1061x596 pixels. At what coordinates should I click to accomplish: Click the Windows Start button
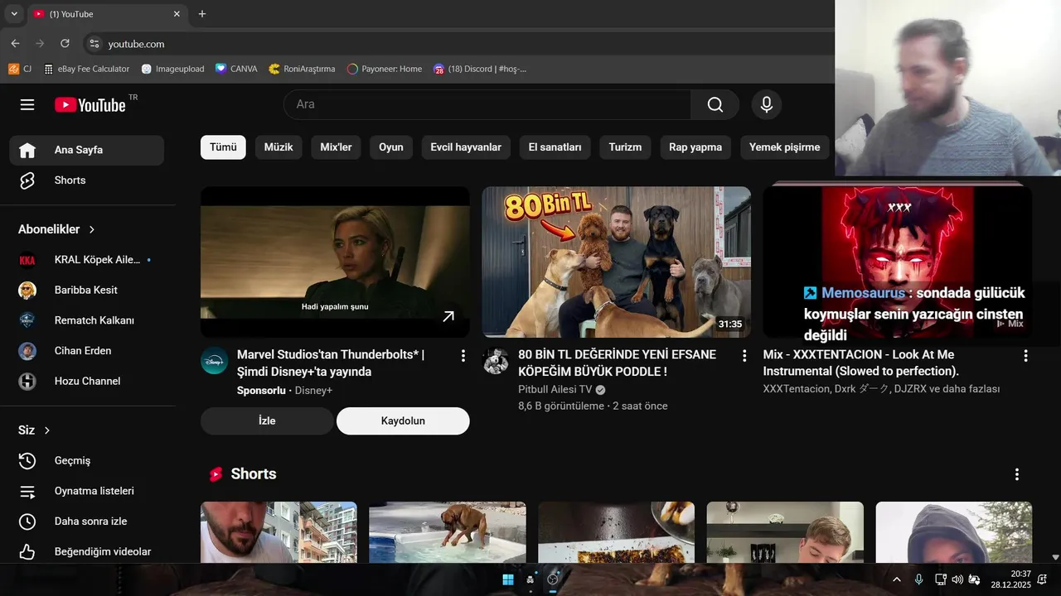click(508, 579)
